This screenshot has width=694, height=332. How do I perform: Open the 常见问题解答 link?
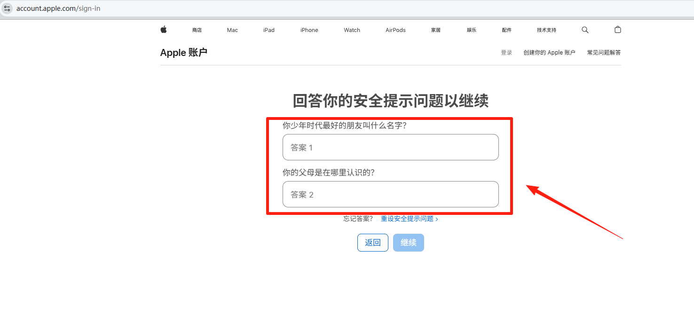click(604, 53)
